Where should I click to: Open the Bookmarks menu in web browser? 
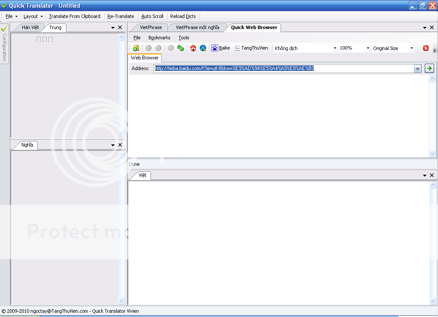(159, 38)
